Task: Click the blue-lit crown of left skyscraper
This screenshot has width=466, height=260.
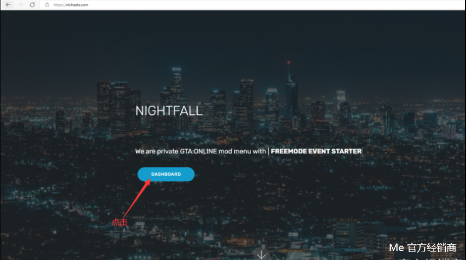Action: tap(176, 69)
